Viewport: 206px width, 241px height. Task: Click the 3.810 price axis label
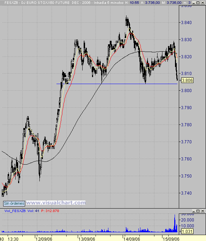186,74
